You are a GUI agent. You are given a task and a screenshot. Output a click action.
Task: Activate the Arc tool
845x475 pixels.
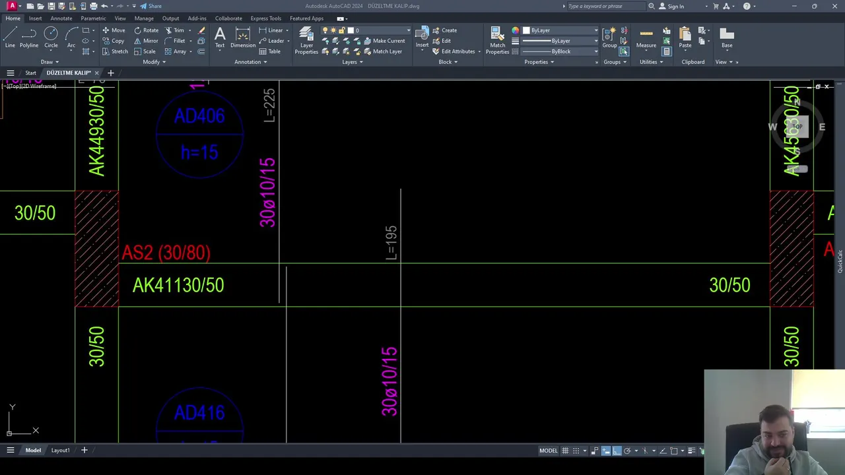coord(71,37)
